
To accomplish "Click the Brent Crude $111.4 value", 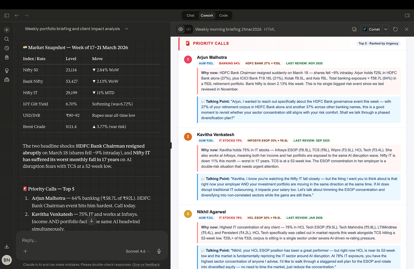I will pos(71,127).
